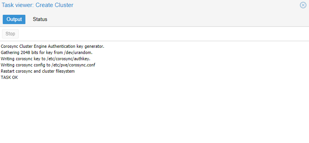Switch to the Status tab
The width and height of the screenshot is (309, 143).
tap(40, 19)
